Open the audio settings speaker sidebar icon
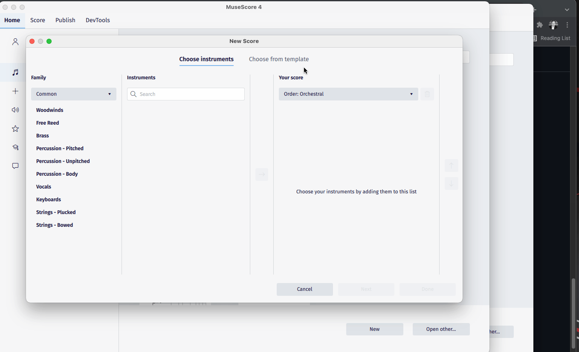This screenshot has width=579, height=352. (x=15, y=109)
